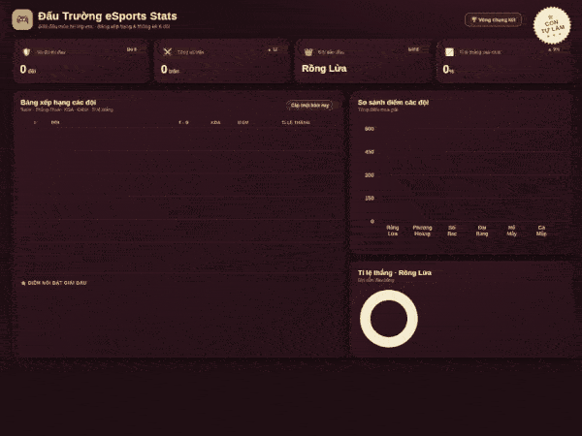
Task: Click the 600 value on the chart axis
Action: (370, 129)
